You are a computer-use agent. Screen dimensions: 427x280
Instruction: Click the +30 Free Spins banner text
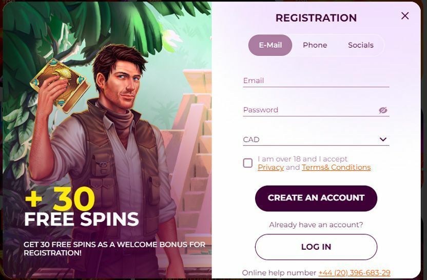pyautogui.click(x=81, y=209)
